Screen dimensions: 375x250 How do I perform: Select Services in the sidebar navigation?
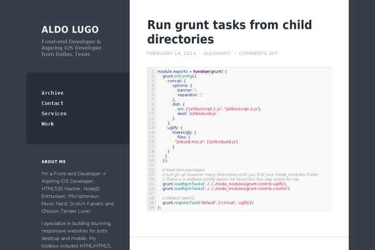[54, 114]
